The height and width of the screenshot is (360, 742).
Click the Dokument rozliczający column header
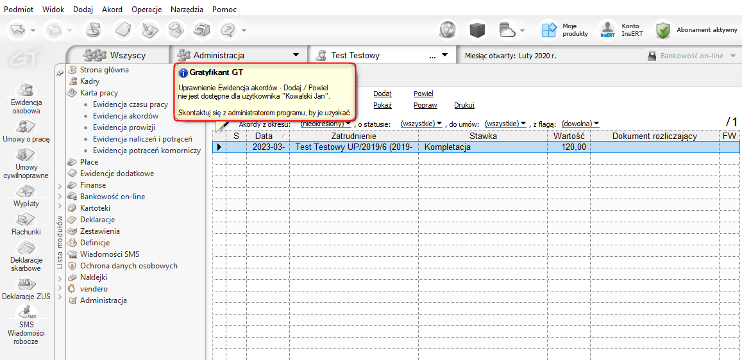654,136
